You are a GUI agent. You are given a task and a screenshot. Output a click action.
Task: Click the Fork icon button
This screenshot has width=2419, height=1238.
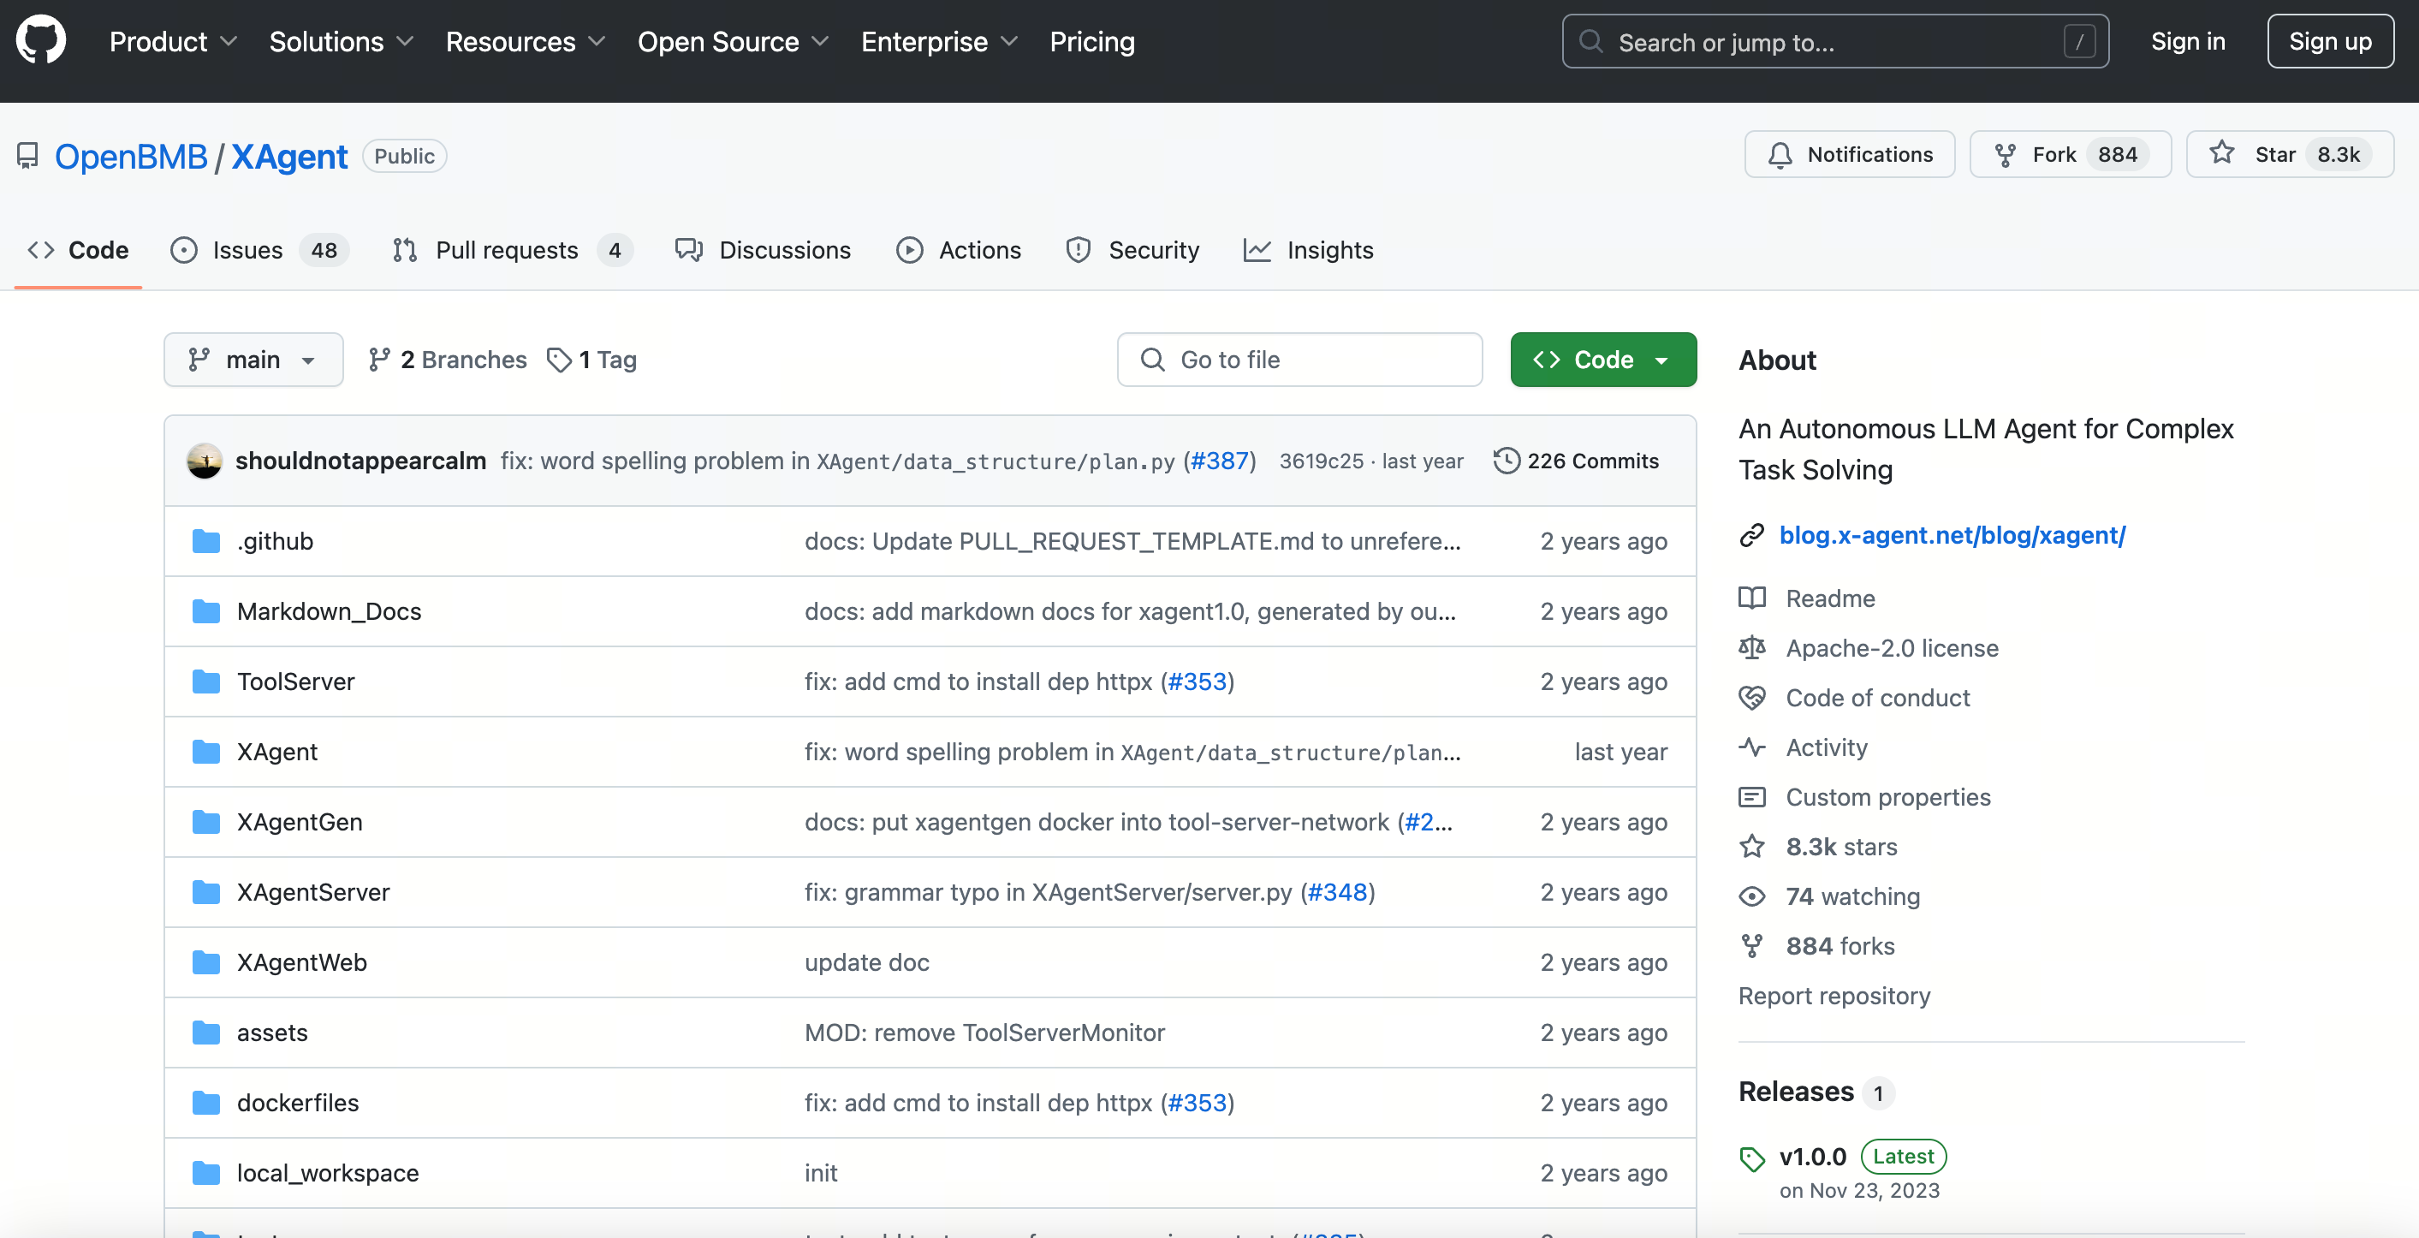click(x=2005, y=155)
